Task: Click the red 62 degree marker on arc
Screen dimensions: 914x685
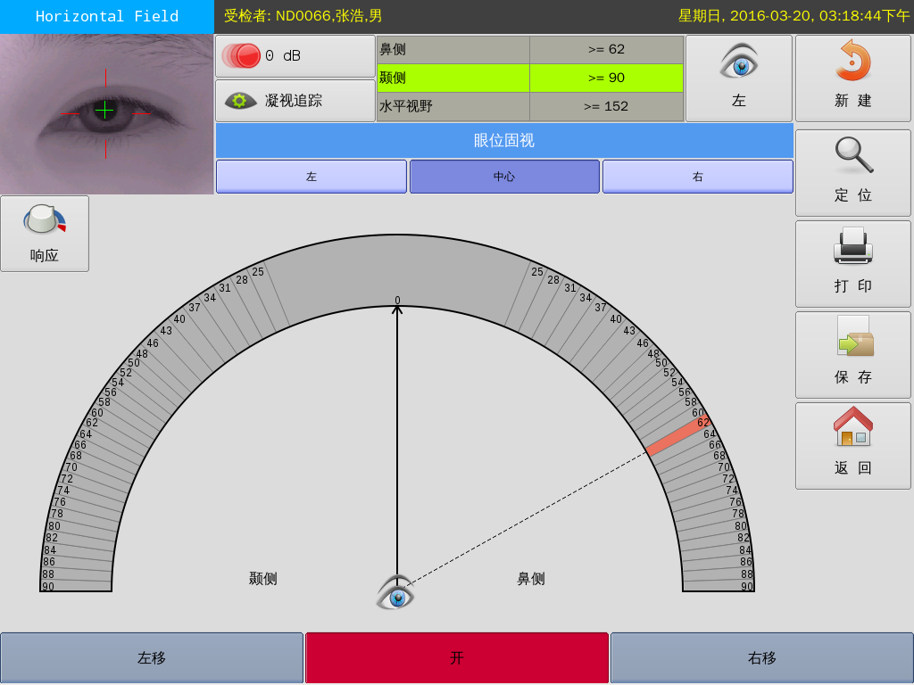Action: coord(677,437)
